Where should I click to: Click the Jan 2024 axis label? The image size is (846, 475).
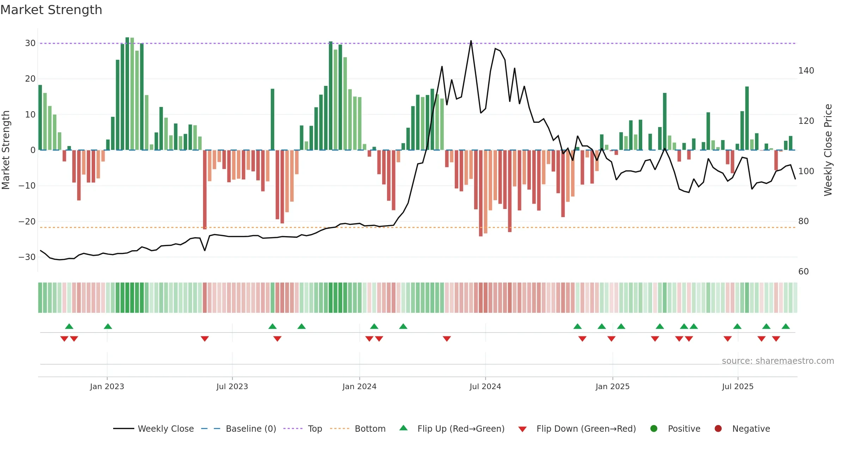pos(360,386)
